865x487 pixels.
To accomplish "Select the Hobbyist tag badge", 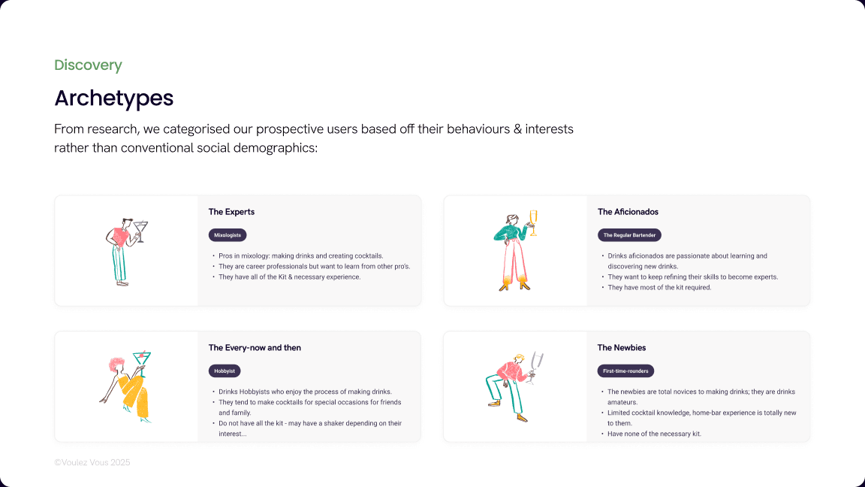I will click(225, 371).
